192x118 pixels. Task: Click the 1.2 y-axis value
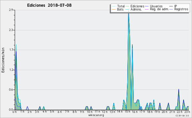coord(11,70)
